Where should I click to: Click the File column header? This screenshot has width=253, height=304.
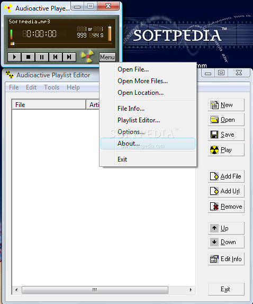point(49,105)
